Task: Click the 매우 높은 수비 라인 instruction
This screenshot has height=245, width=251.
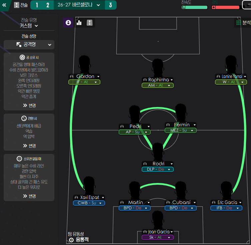Action: coord(29,166)
